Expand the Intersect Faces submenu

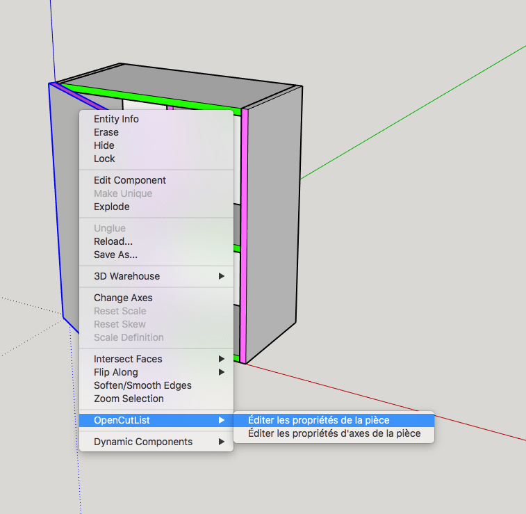coord(156,359)
